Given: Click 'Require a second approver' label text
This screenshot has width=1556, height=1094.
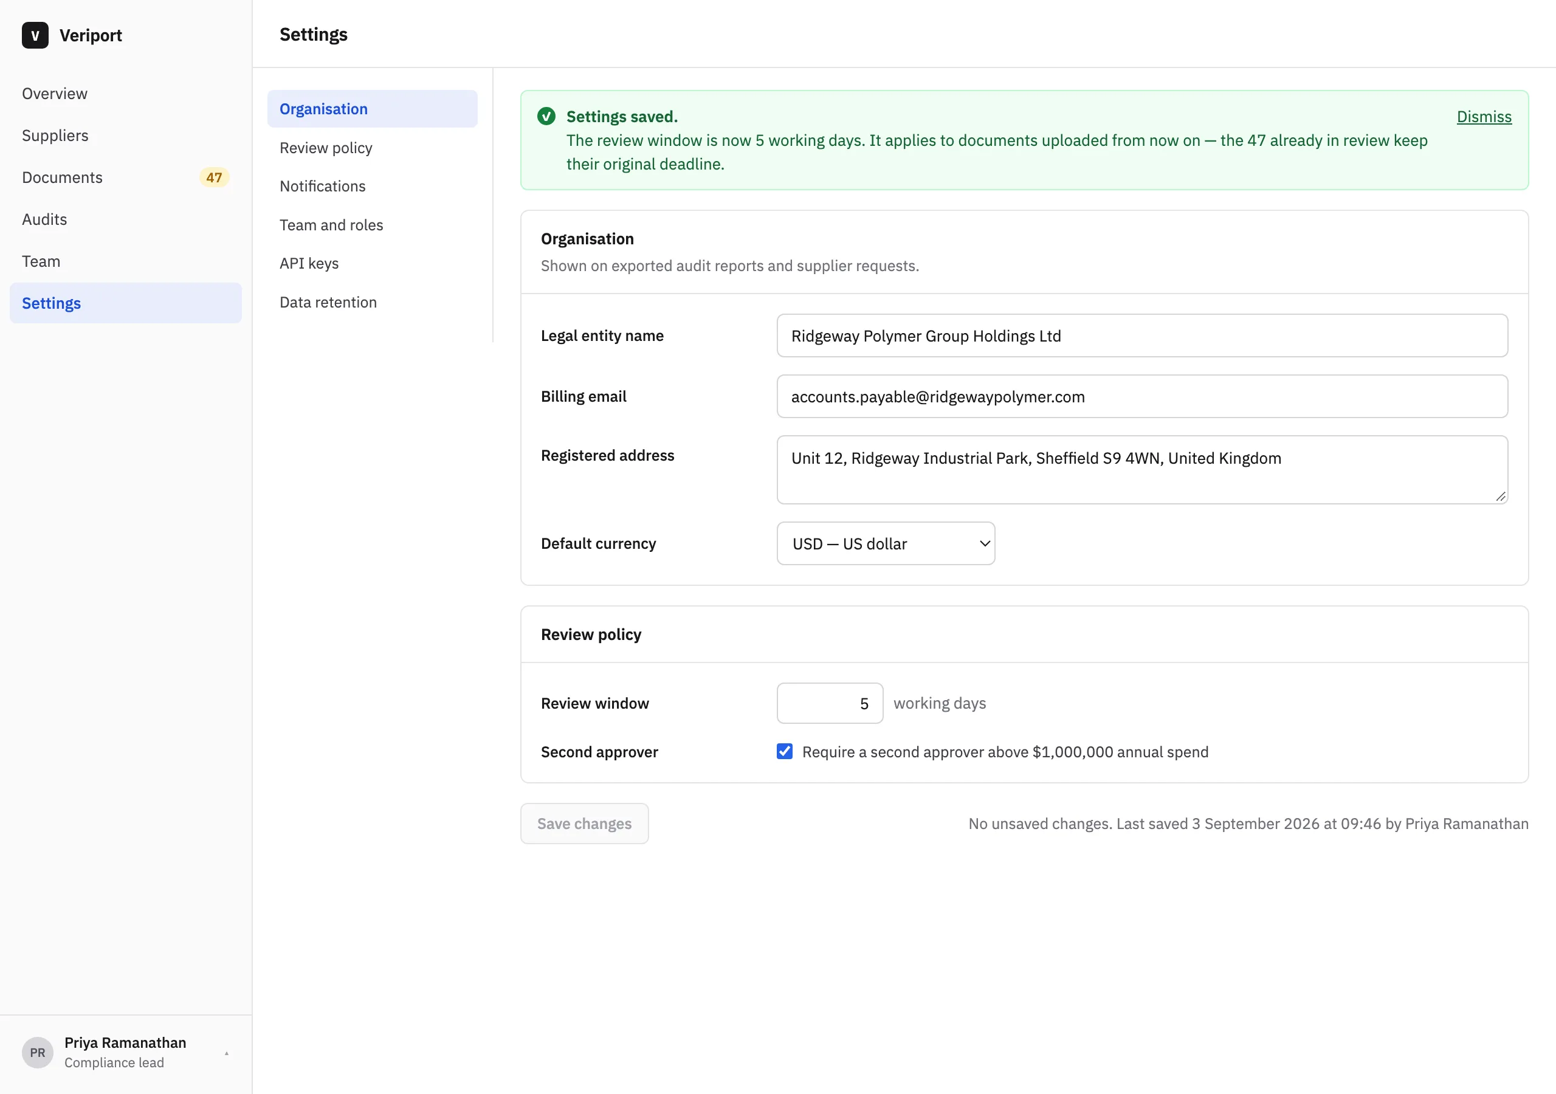Looking at the screenshot, I should [x=1005, y=752].
